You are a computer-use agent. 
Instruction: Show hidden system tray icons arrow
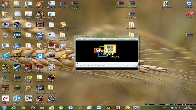point(168,108)
